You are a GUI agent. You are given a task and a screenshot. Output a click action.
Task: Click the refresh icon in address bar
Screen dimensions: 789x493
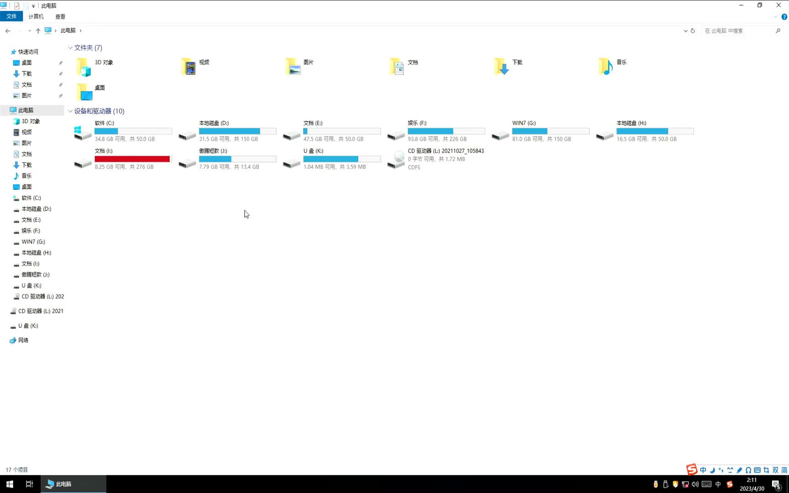pos(693,31)
